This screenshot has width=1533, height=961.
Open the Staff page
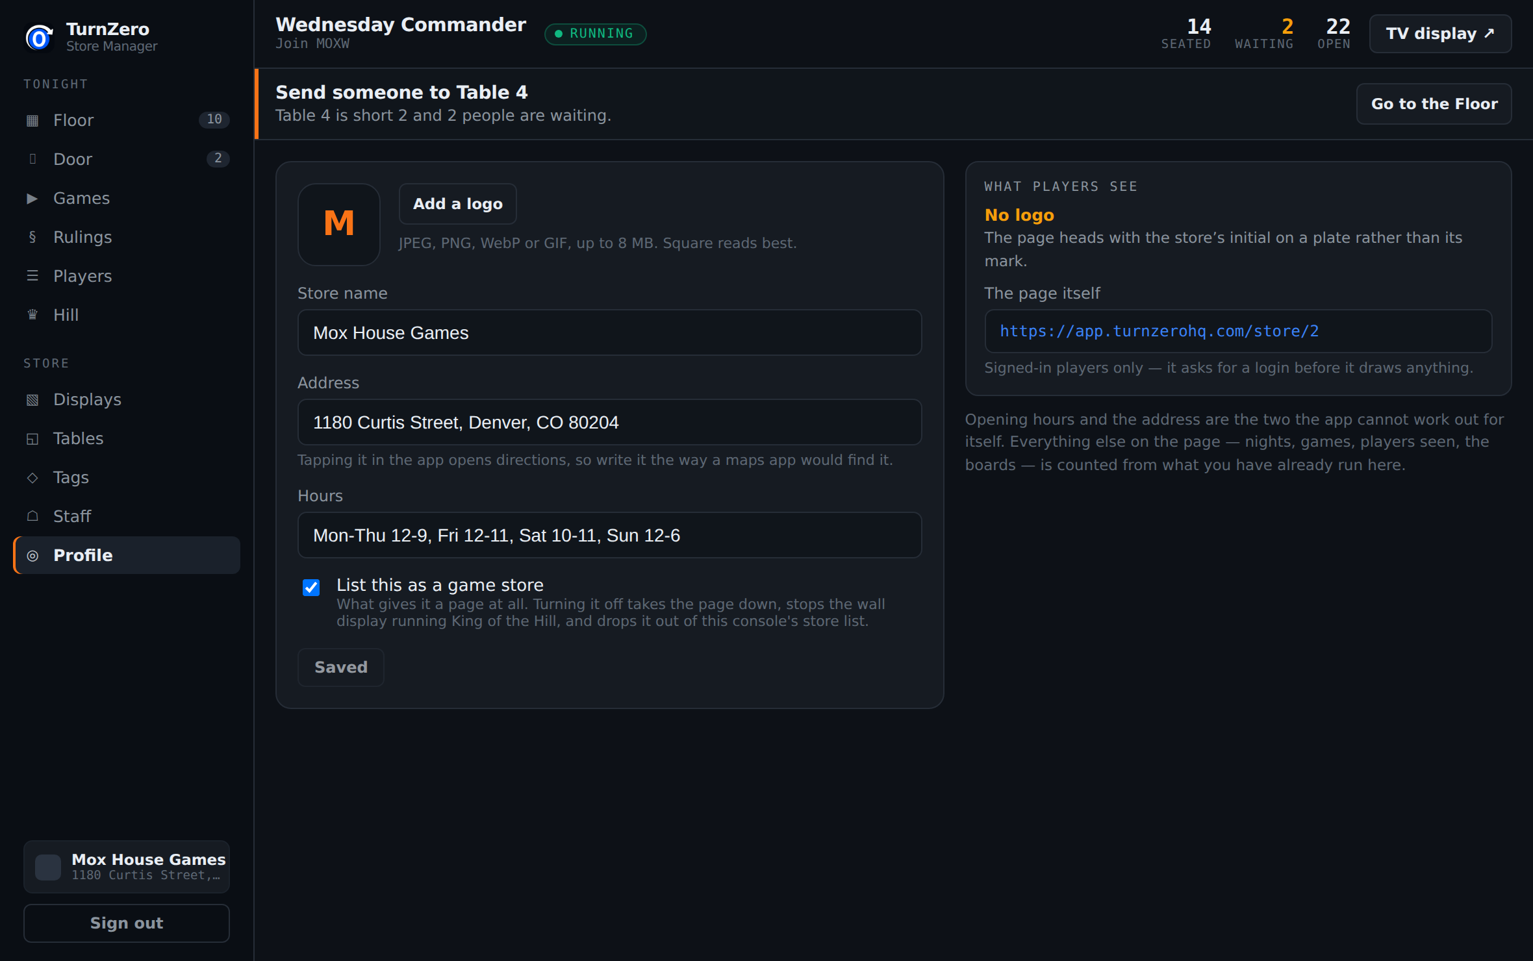127,516
